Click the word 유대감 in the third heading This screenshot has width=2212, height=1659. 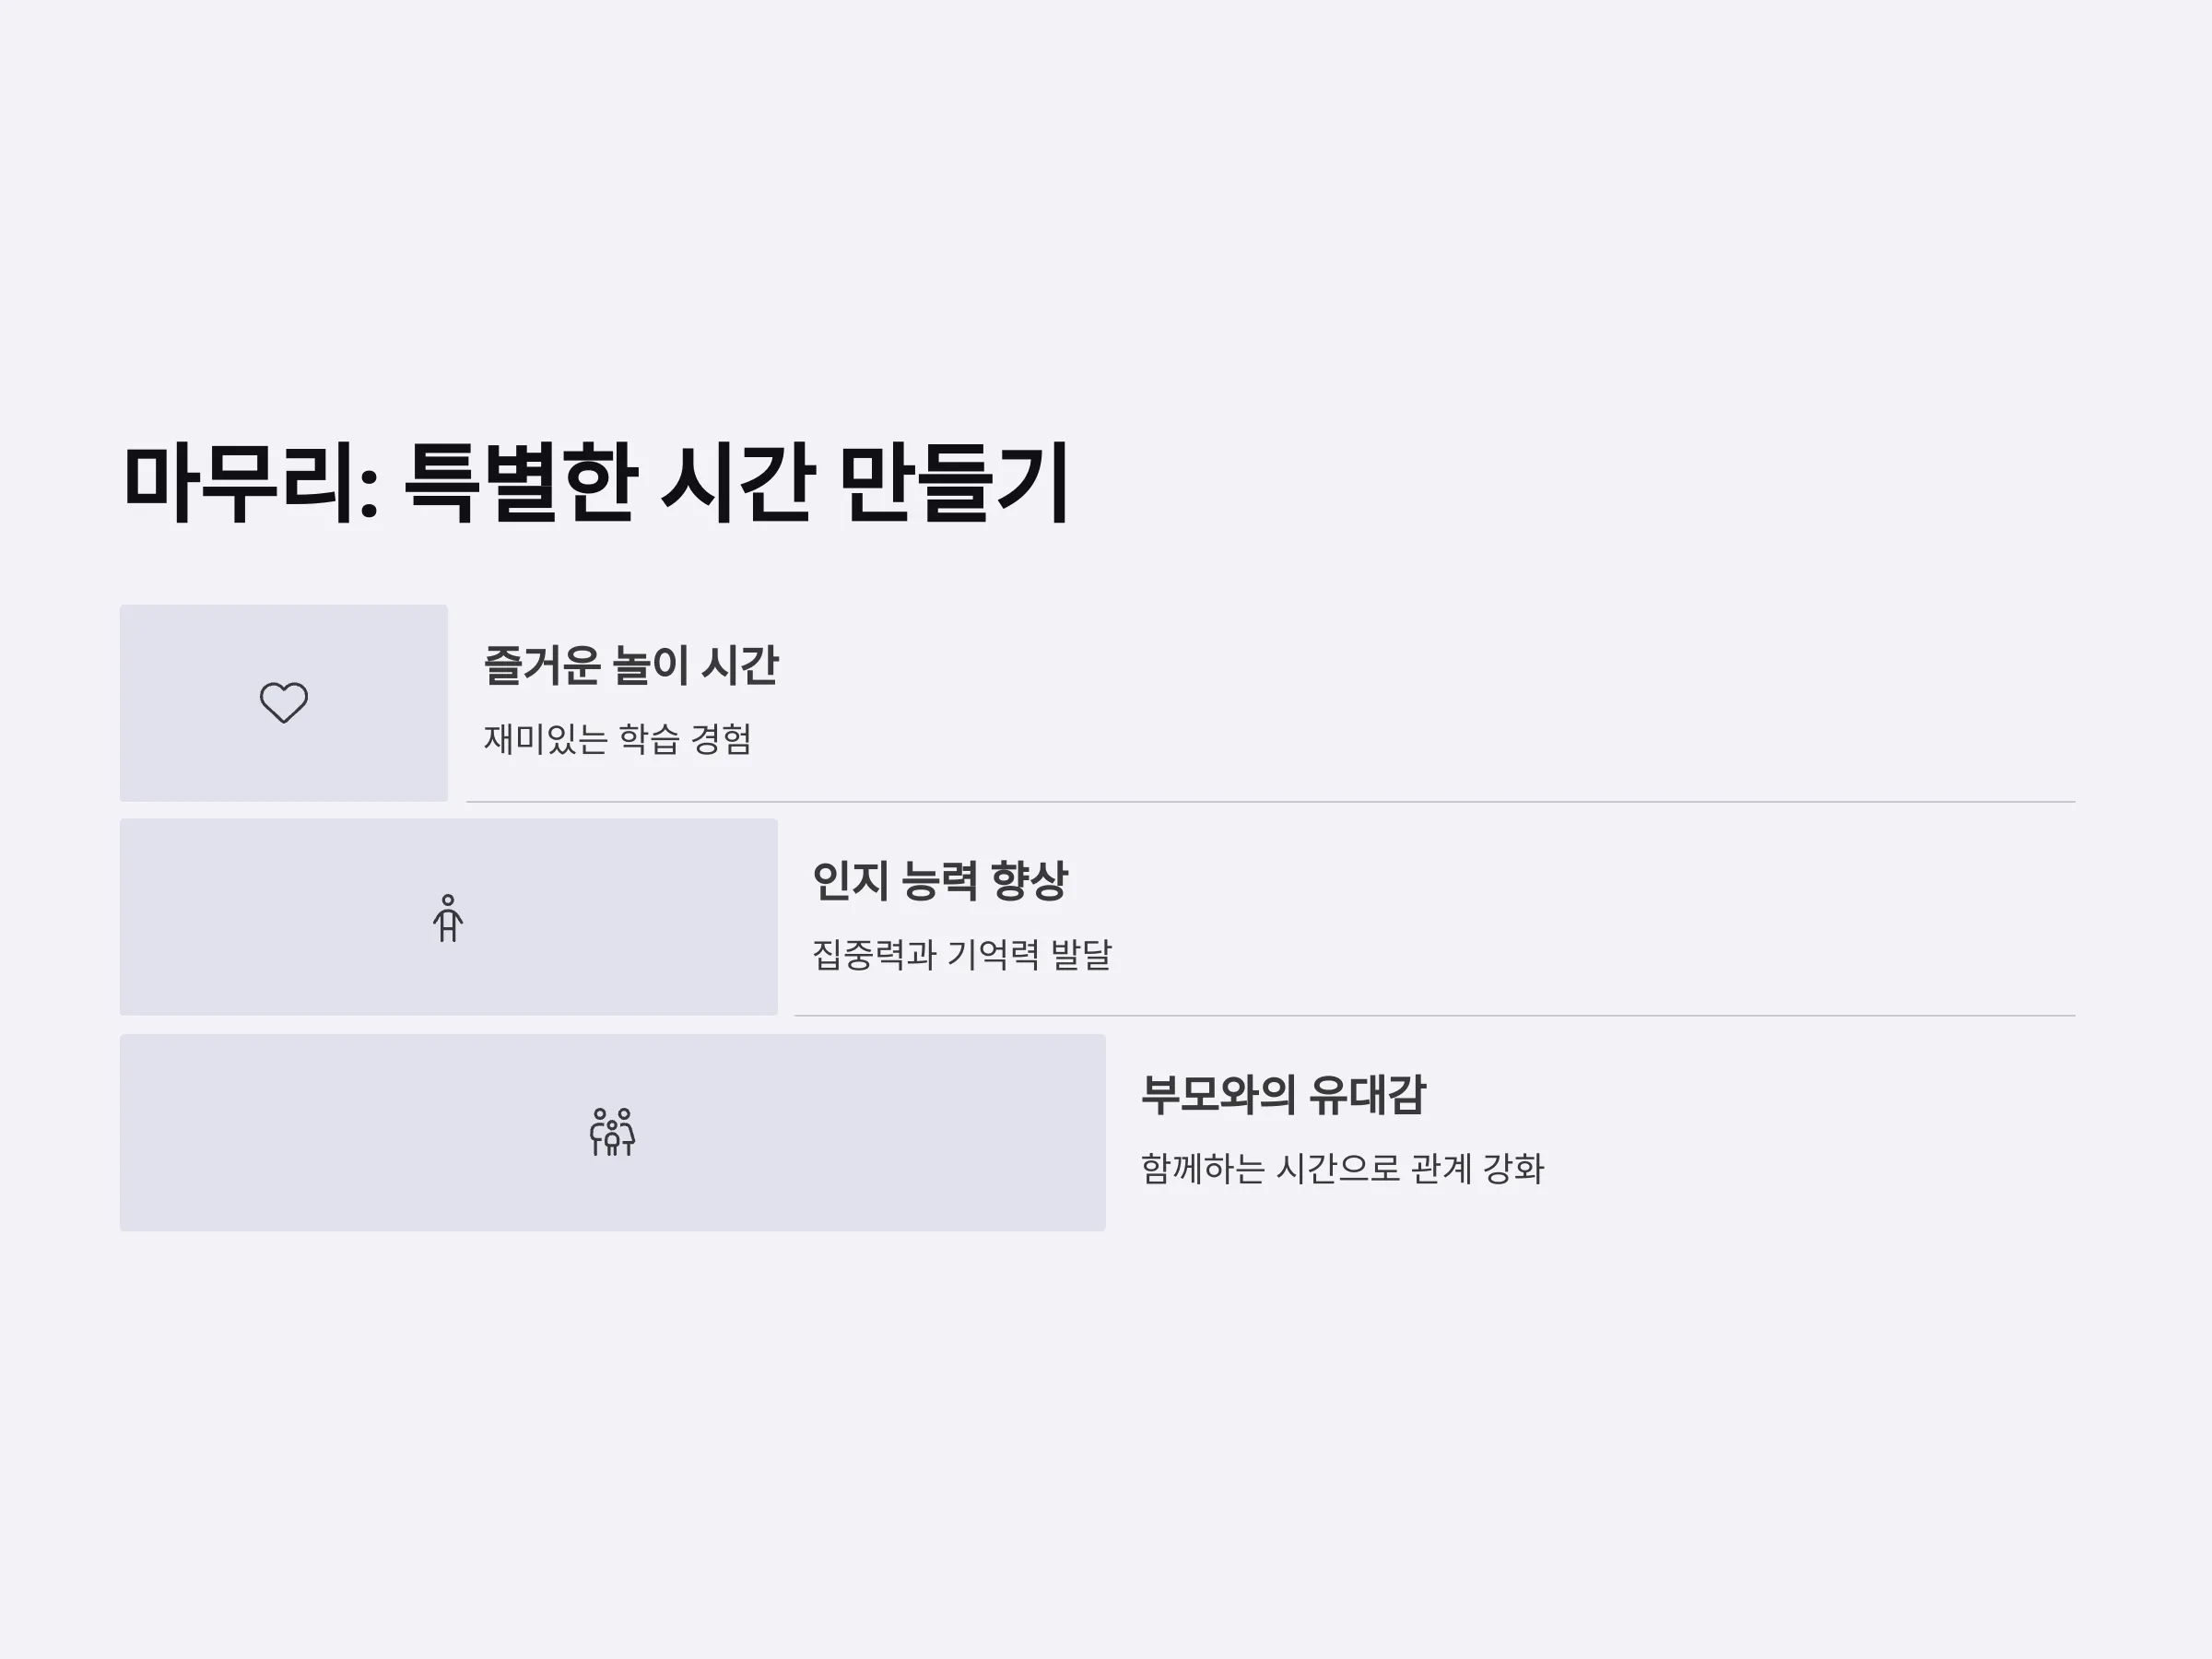[1368, 1095]
